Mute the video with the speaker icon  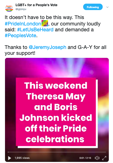point(97,158)
